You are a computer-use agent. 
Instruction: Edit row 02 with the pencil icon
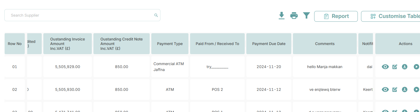[x=395, y=89]
